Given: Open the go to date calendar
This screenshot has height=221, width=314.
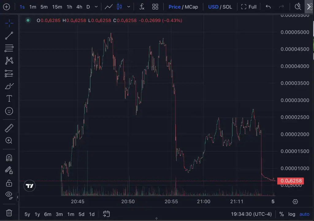Looking at the screenshot, I should (x=106, y=214).
